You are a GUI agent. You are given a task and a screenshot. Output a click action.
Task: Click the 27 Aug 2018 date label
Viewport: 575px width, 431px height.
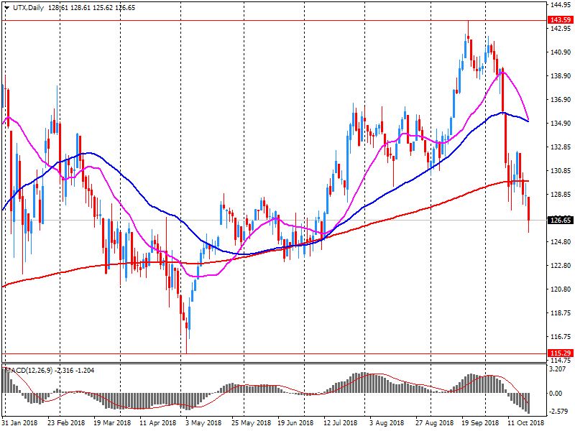point(434,422)
